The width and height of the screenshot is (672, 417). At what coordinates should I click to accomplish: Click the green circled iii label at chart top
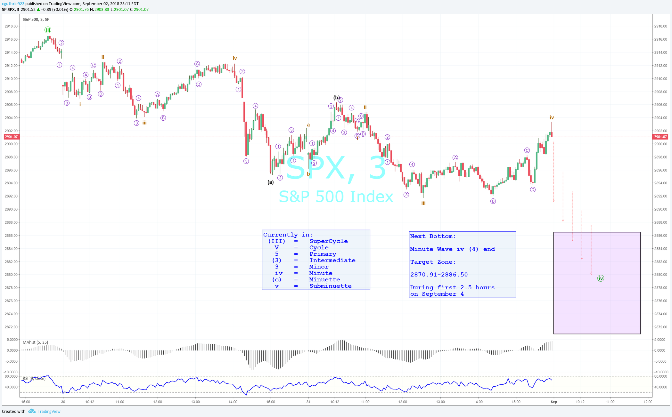coord(48,30)
